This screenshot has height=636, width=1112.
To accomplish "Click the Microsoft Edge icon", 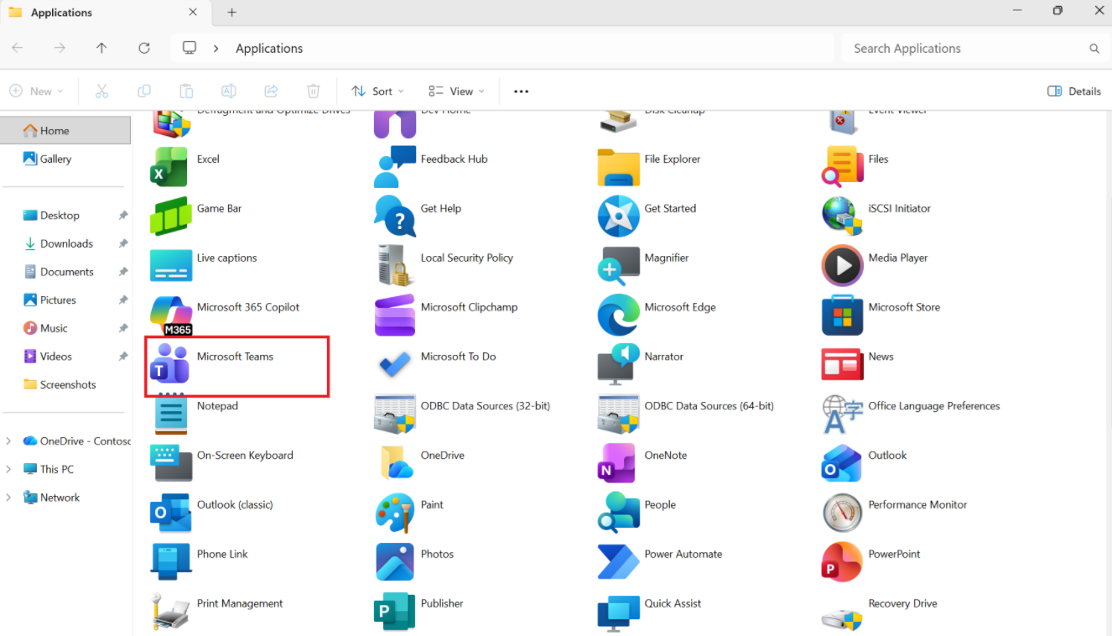I will 618,315.
